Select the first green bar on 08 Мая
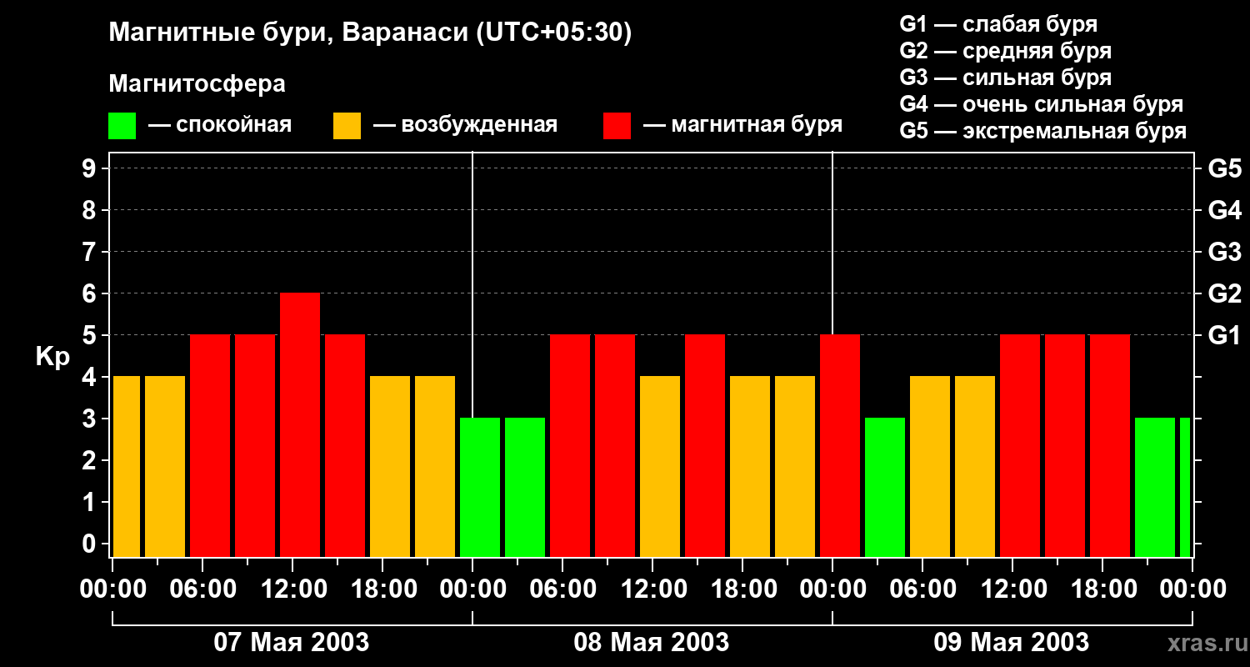 [x=480, y=488]
